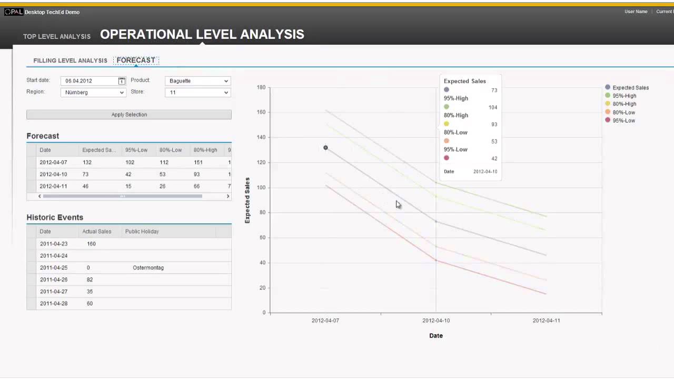
Task: Click the Forecast table horizontal scrollbar thumb
Action: tap(123, 196)
